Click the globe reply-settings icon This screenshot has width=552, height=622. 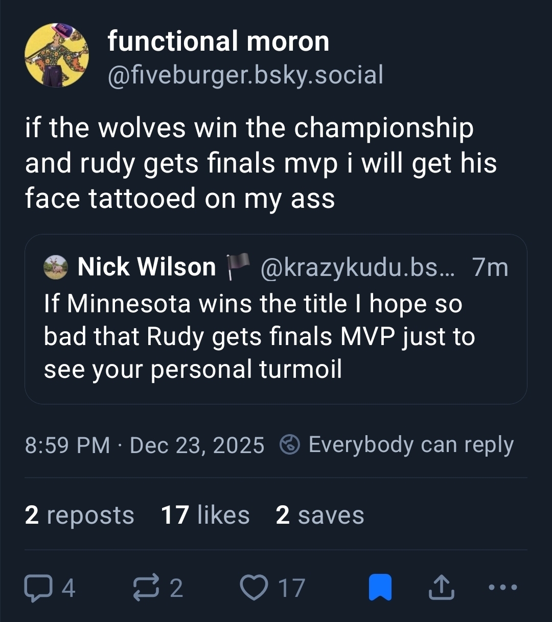click(290, 444)
